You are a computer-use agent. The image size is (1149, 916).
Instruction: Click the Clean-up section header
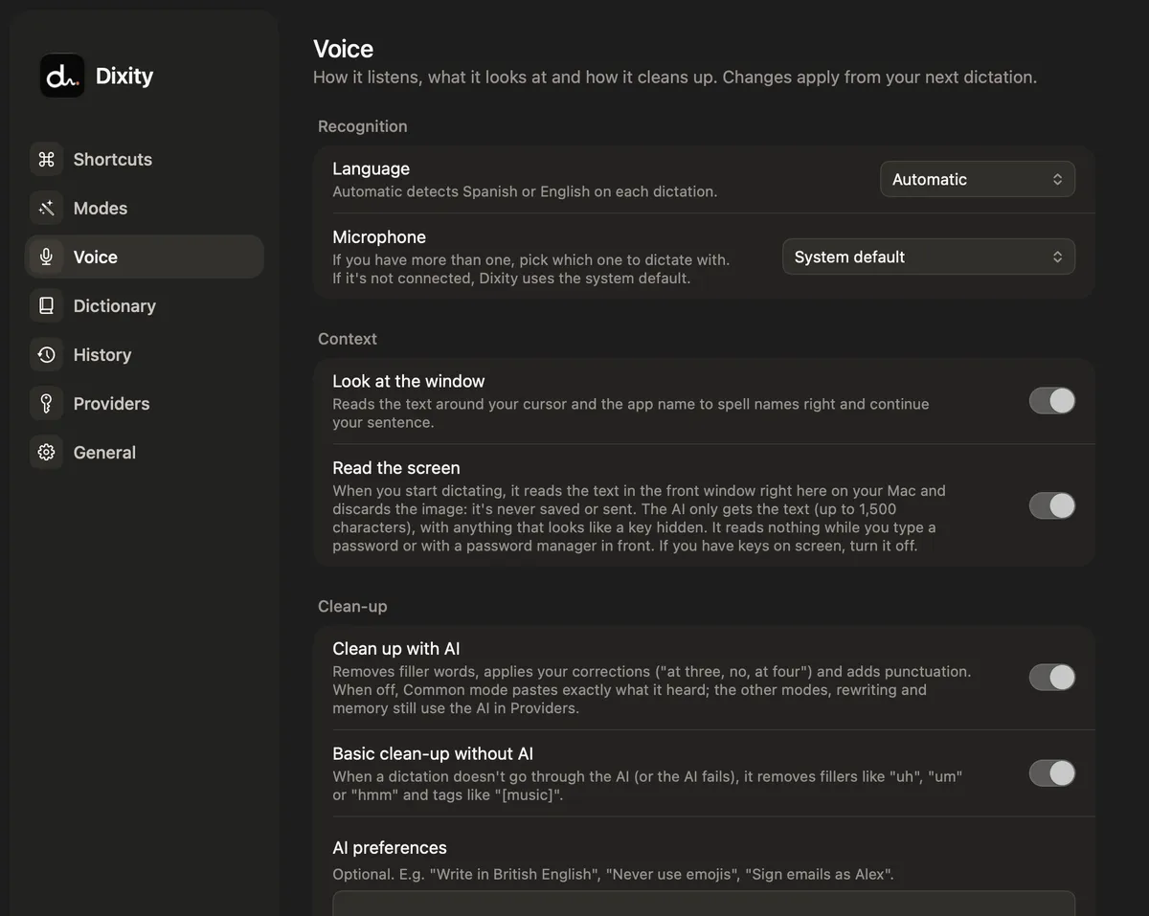352,606
